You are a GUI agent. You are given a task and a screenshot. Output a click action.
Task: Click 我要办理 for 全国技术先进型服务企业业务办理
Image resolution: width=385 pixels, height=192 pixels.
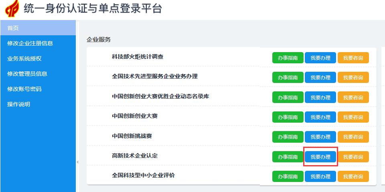(320, 78)
